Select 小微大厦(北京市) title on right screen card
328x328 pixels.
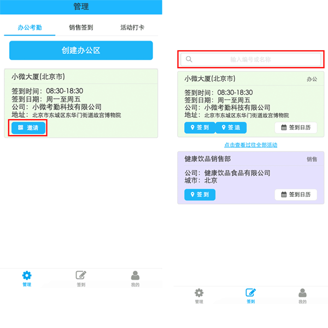click(x=210, y=79)
